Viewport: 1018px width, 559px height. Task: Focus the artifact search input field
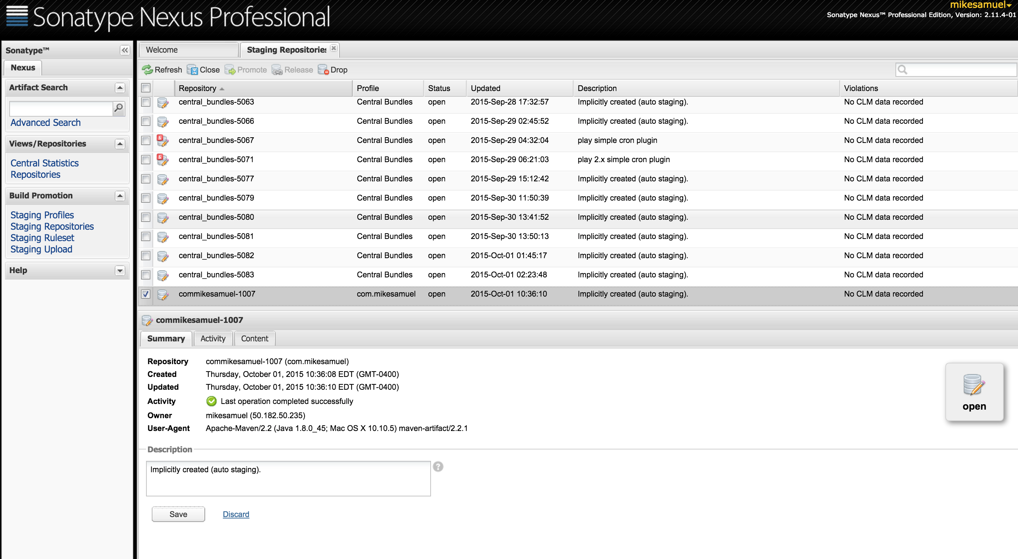click(61, 108)
